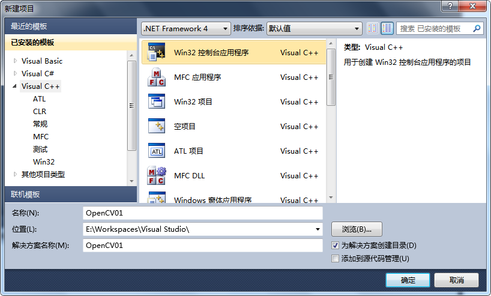The height and width of the screenshot is (296, 491).
Task: Collapse the Visual C++ tree node
Action: 15,86
